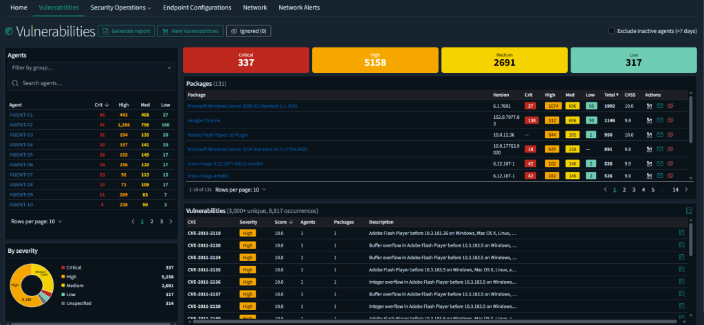The width and height of the screenshot is (704, 325).
Task: Toggle ignore for Adobe Flash Player 10 Plugin
Action: click(x=671, y=135)
